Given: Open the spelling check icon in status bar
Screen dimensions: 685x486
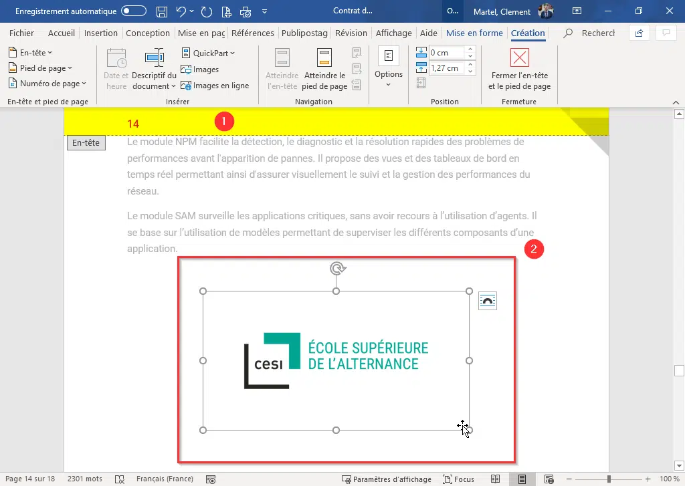Looking at the screenshot, I should coord(120,479).
